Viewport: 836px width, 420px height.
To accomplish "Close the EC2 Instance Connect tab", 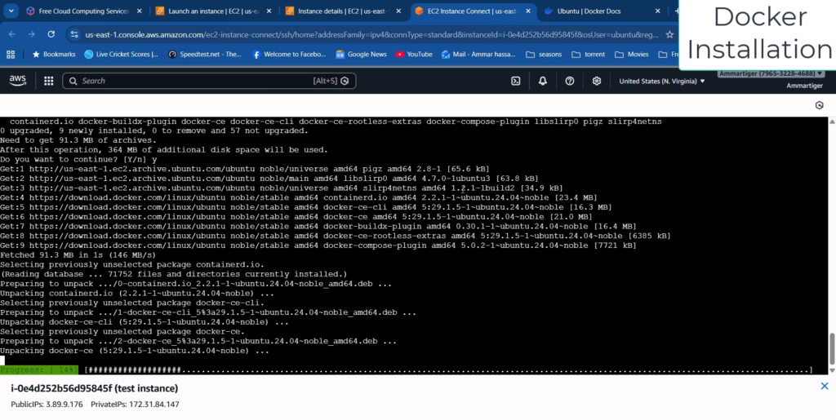I will 528,11.
